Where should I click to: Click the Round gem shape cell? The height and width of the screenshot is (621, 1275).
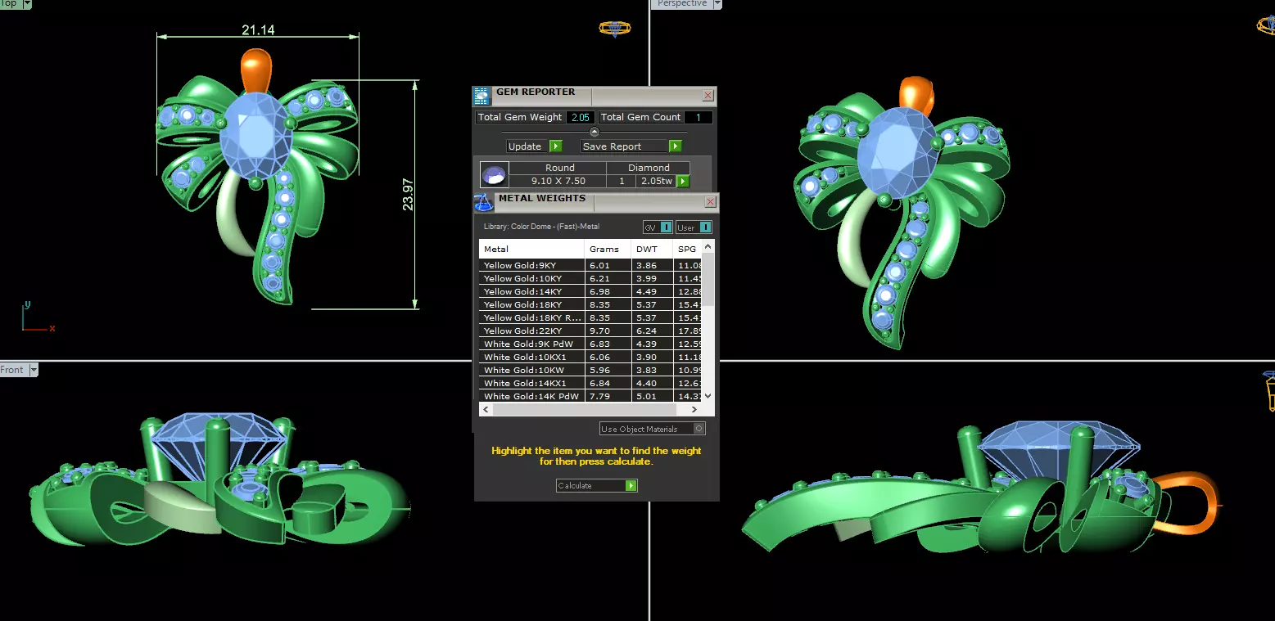coord(559,167)
